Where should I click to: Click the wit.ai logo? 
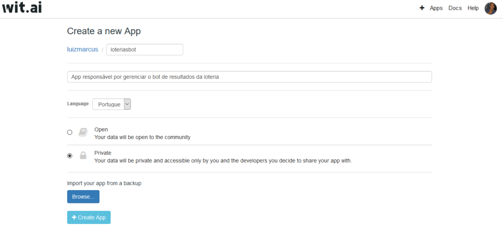pyautogui.click(x=22, y=8)
